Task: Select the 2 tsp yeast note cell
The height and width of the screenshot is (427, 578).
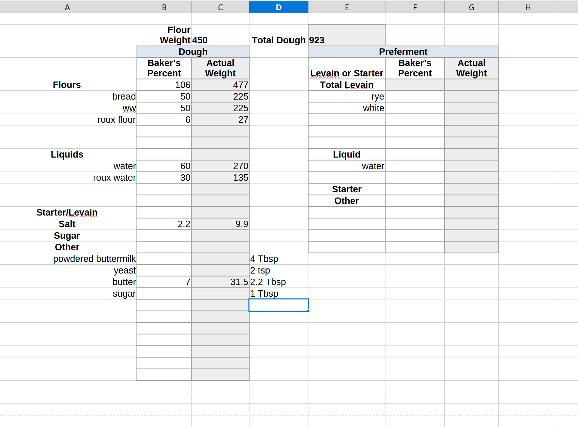Action: [x=278, y=270]
